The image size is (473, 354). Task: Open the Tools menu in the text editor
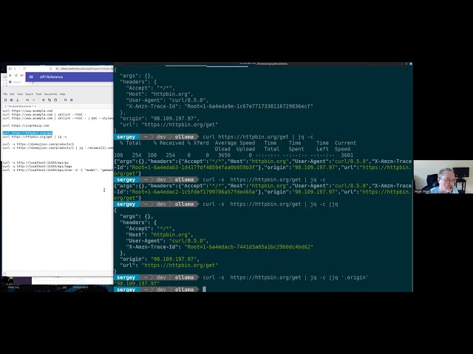pyautogui.click(x=38, y=94)
